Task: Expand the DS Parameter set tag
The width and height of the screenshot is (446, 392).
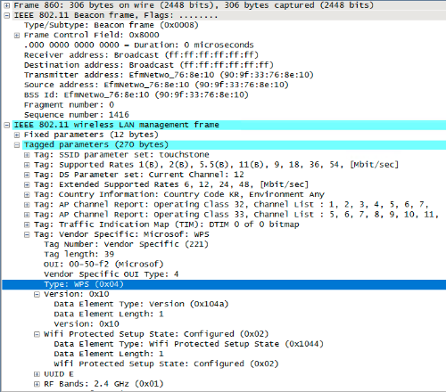Action: tap(27, 175)
